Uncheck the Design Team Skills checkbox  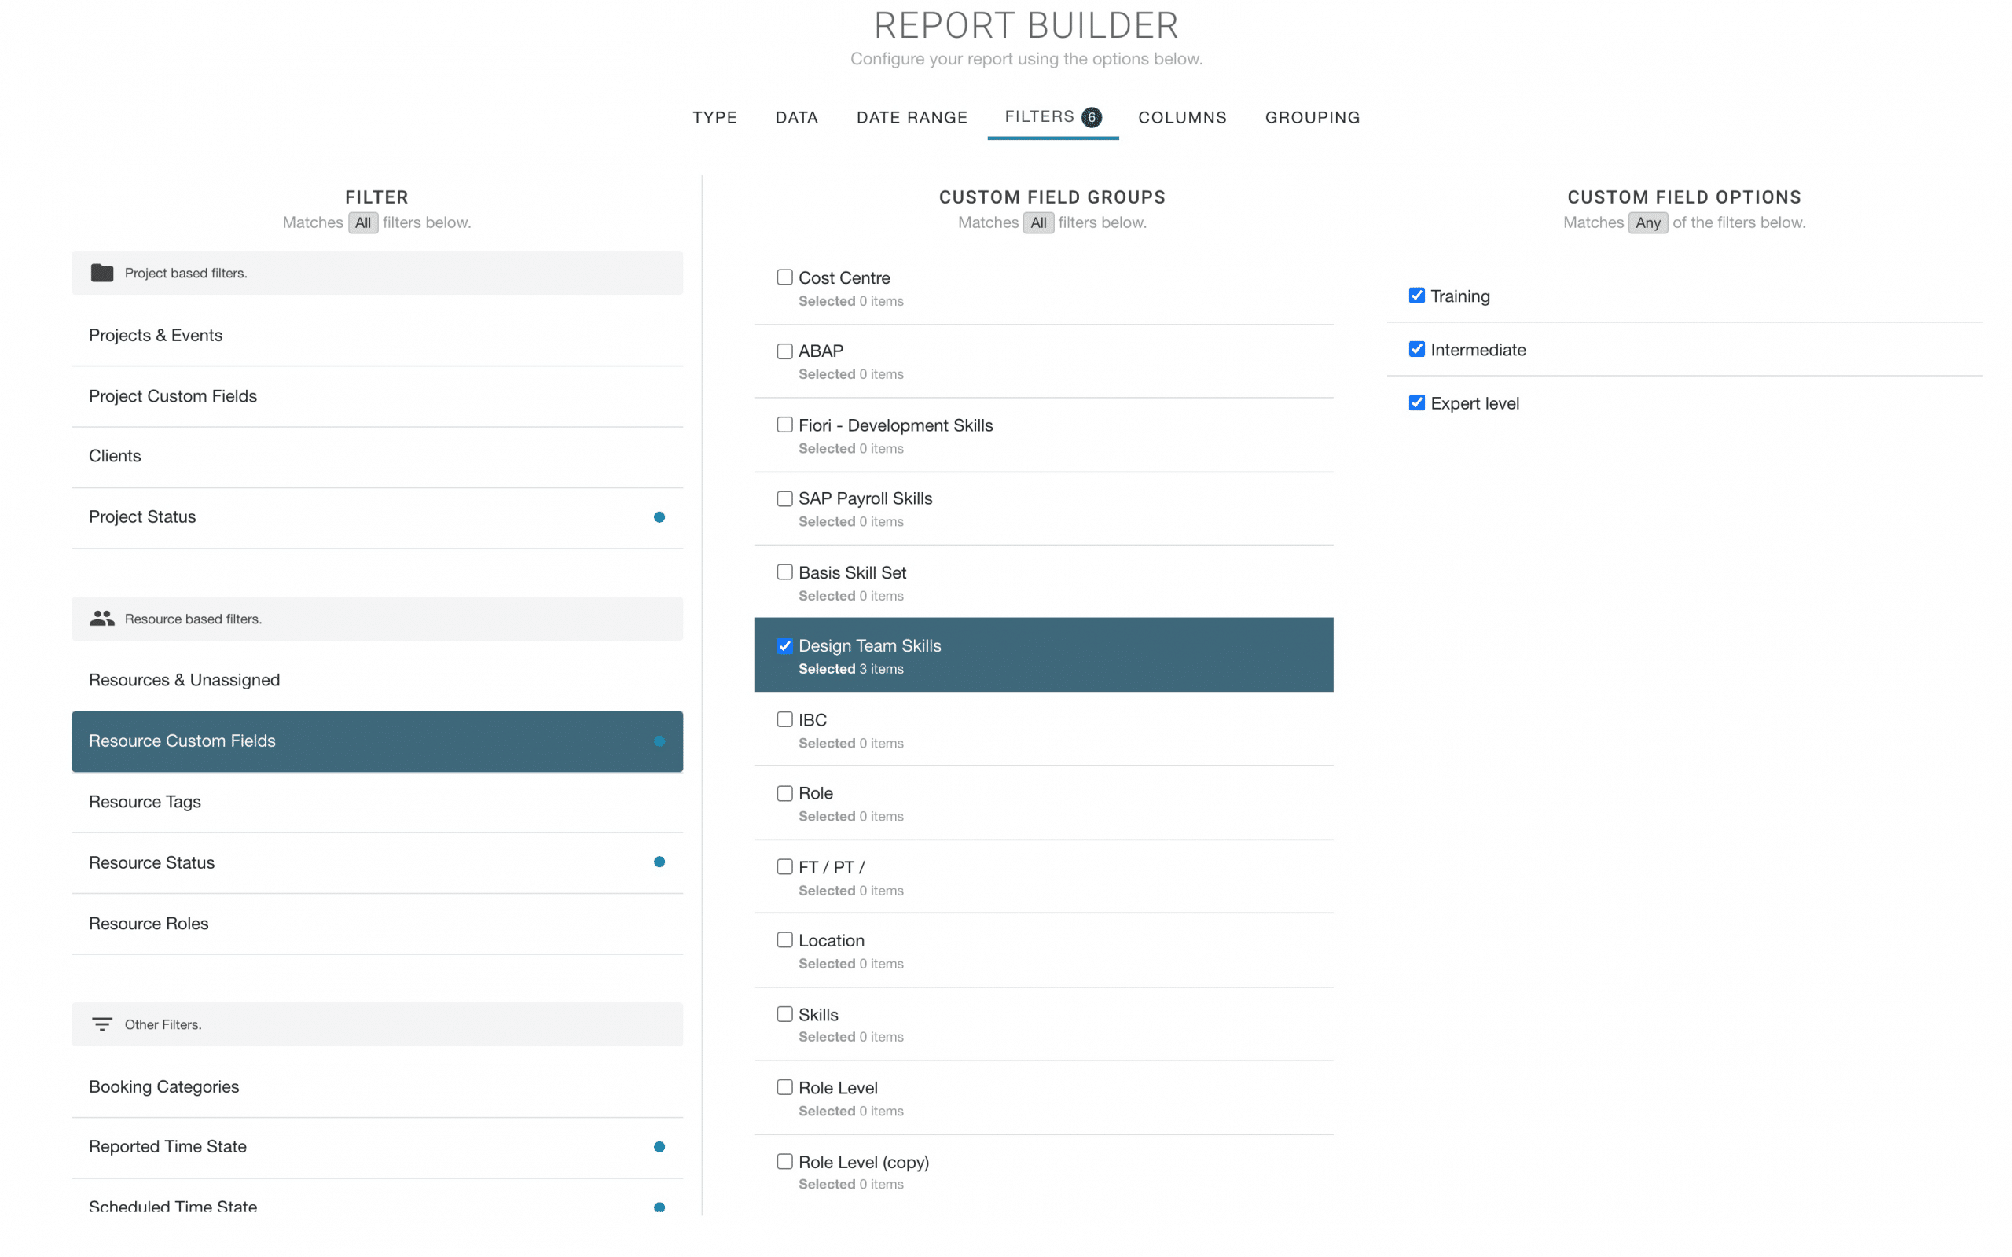pyautogui.click(x=784, y=646)
